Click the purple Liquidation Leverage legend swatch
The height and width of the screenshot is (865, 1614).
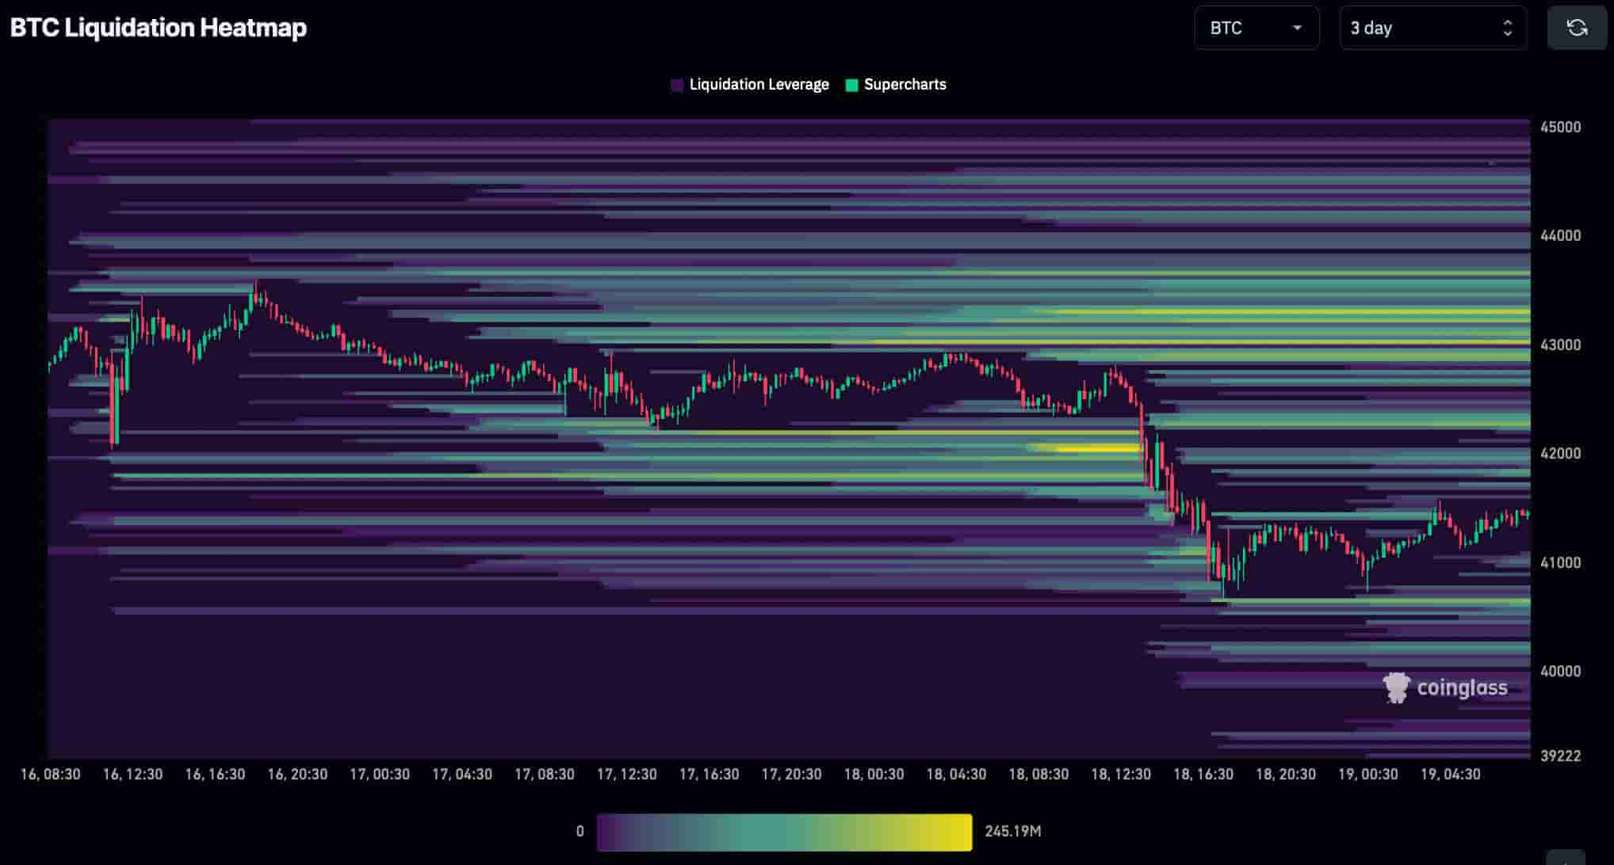pyautogui.click(x=677, y=85)
